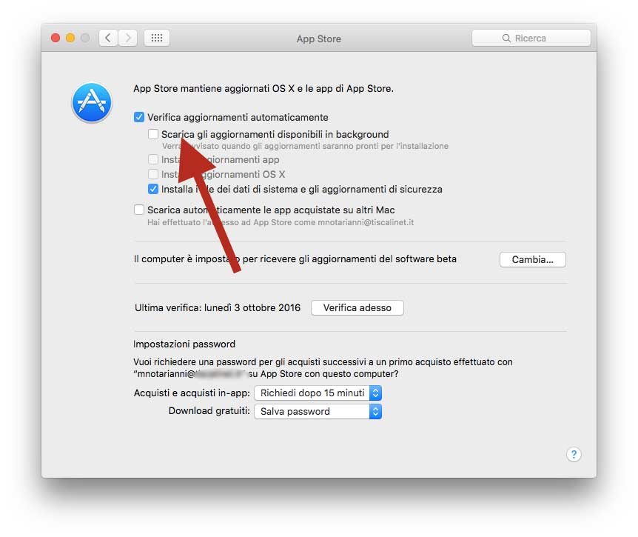Click the App Store logo icon
Screen dimensions: 638x537
click(92, 103)
